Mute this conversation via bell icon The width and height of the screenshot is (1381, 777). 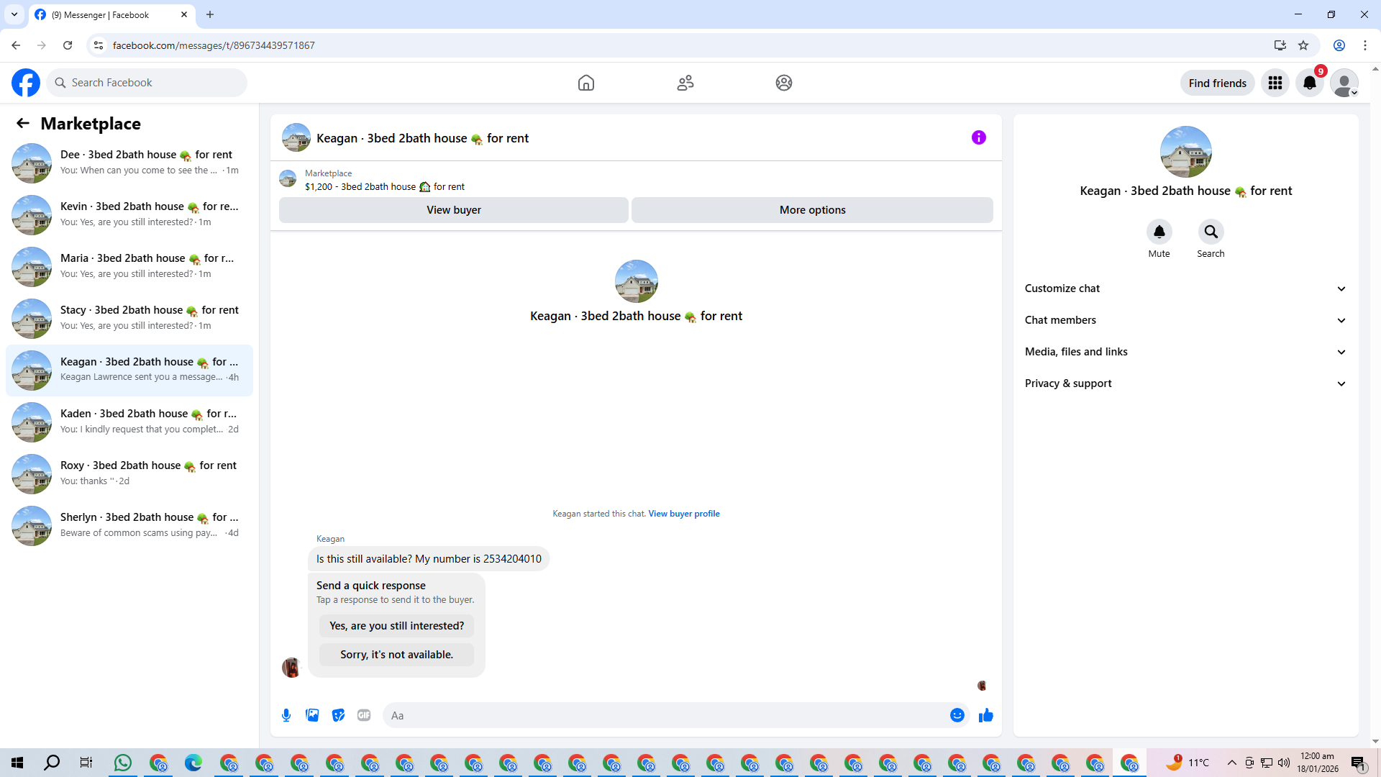(1159, 232)
